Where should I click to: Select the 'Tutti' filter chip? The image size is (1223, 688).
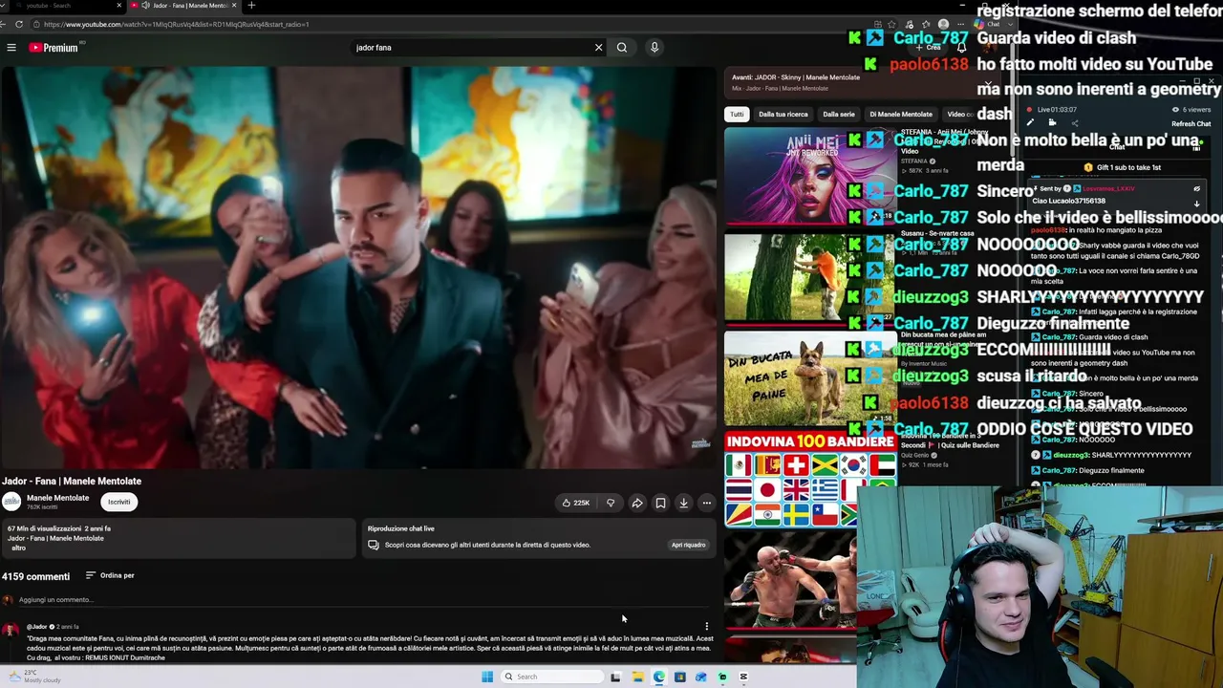pyautogui.click(x=737, y=115)
